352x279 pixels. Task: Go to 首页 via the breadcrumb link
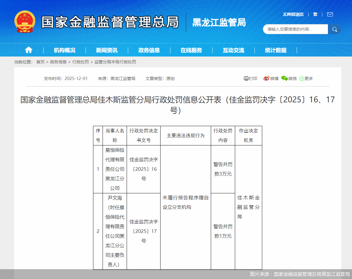pyautogui.click(x=40, y=62)
